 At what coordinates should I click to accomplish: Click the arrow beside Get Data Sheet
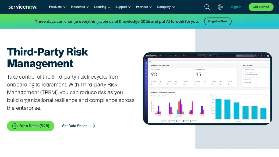click(92, 126)
